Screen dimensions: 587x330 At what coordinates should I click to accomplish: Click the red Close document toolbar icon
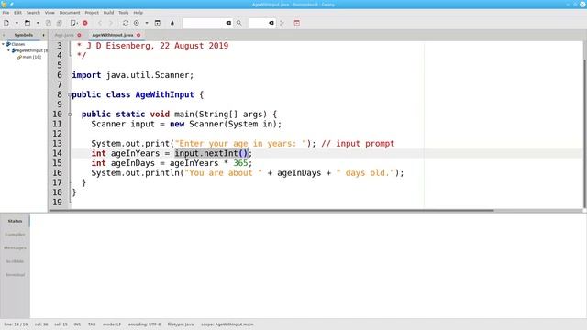pos(85,23)
